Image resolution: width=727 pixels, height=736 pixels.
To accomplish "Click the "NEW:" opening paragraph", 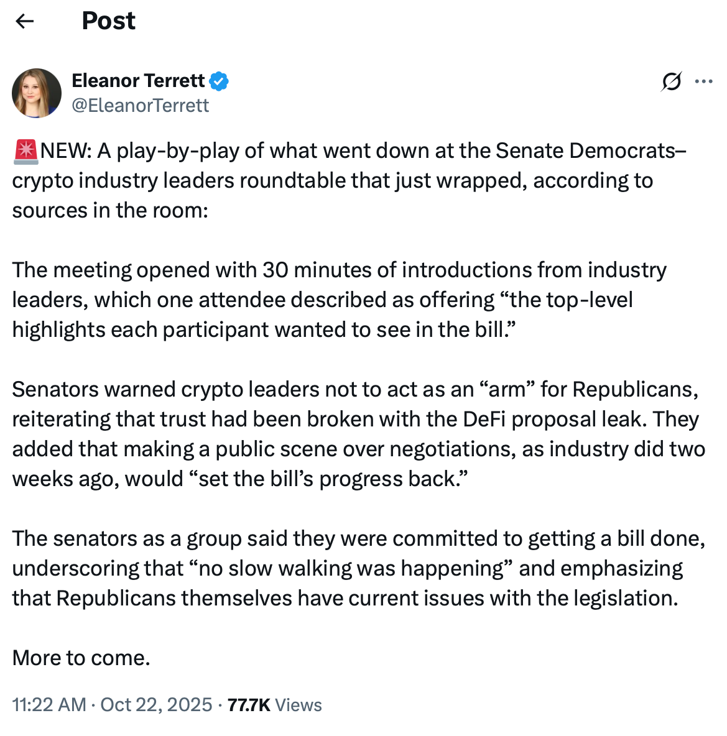I will point(348,180).
